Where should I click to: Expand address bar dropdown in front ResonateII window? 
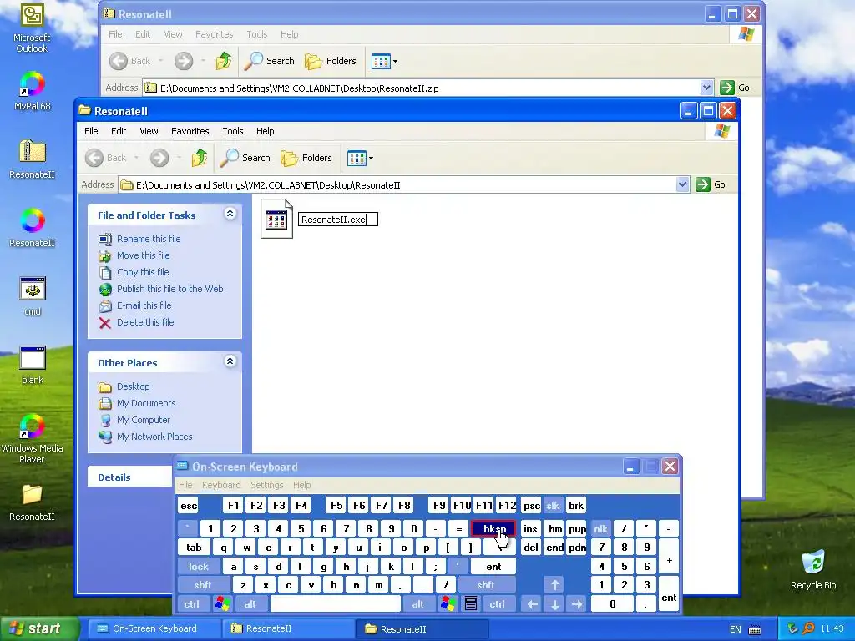click(682, 184)
